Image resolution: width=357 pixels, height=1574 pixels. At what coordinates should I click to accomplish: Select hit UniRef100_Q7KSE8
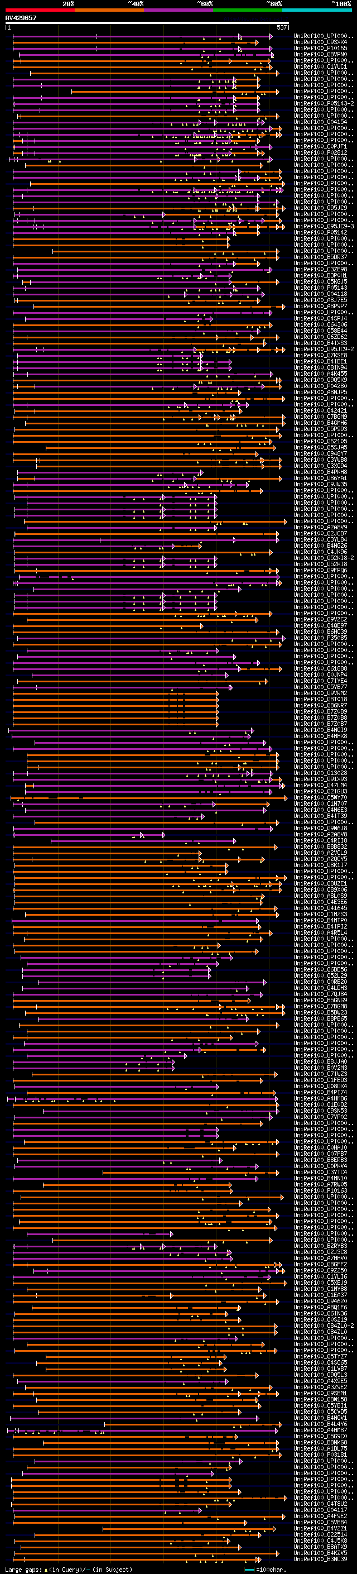[320, 356]
